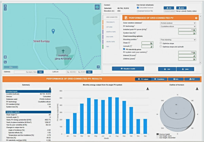Download summary table data
Screen dimensions: 204x142
click(50, 88)
